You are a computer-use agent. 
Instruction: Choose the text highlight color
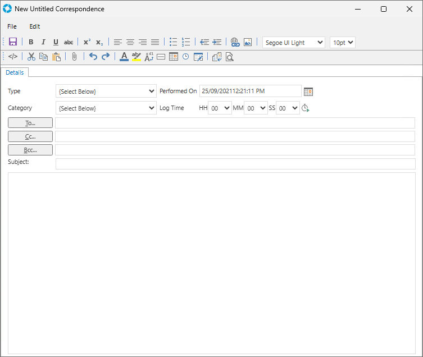(x=137, y=57)
